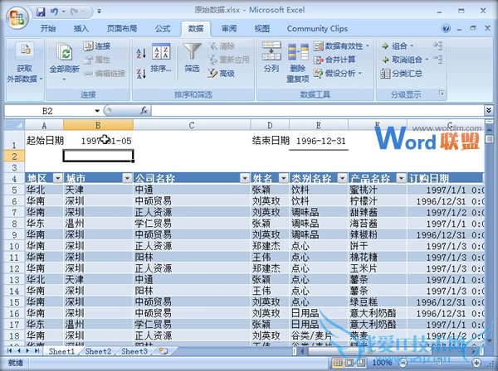Screen dimensions: 498x371
Task: Open the Excel Help question mark
Action: (446, 28)
